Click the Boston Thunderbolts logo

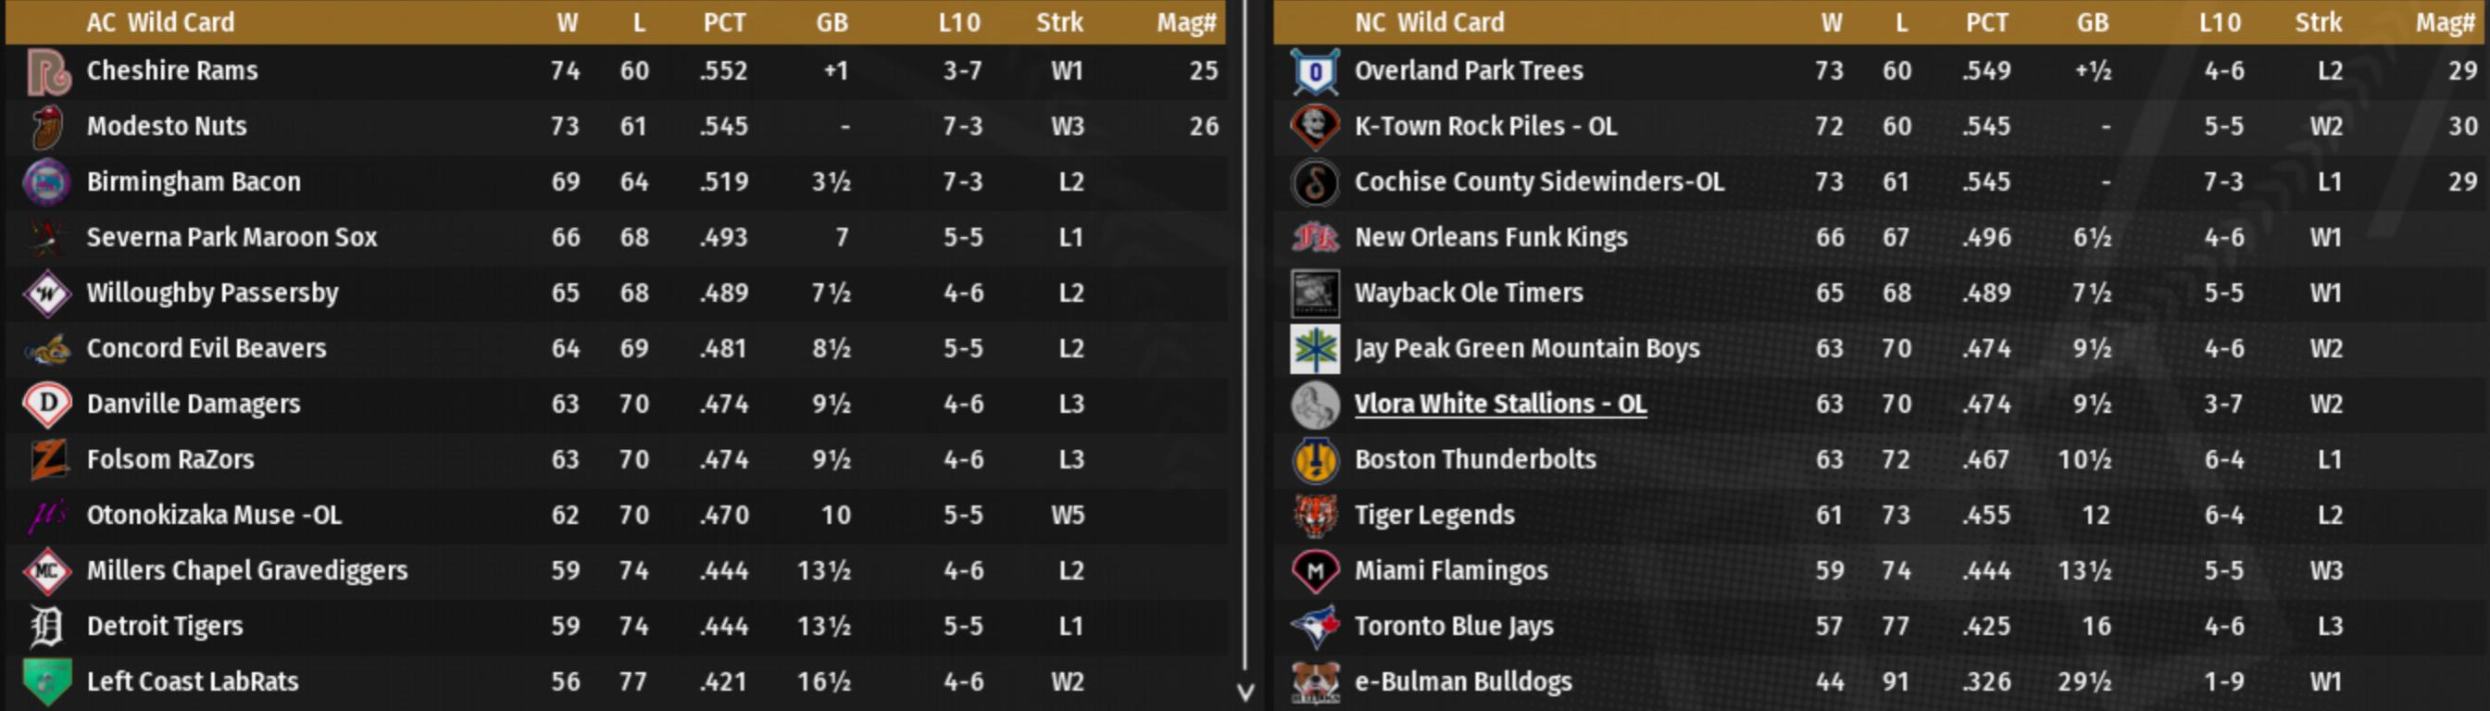point(1315,460)
